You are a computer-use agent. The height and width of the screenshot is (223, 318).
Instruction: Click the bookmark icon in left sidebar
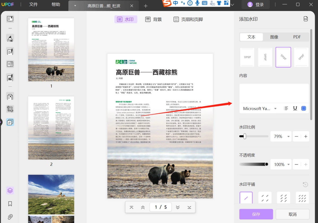(x=10, y=204)
